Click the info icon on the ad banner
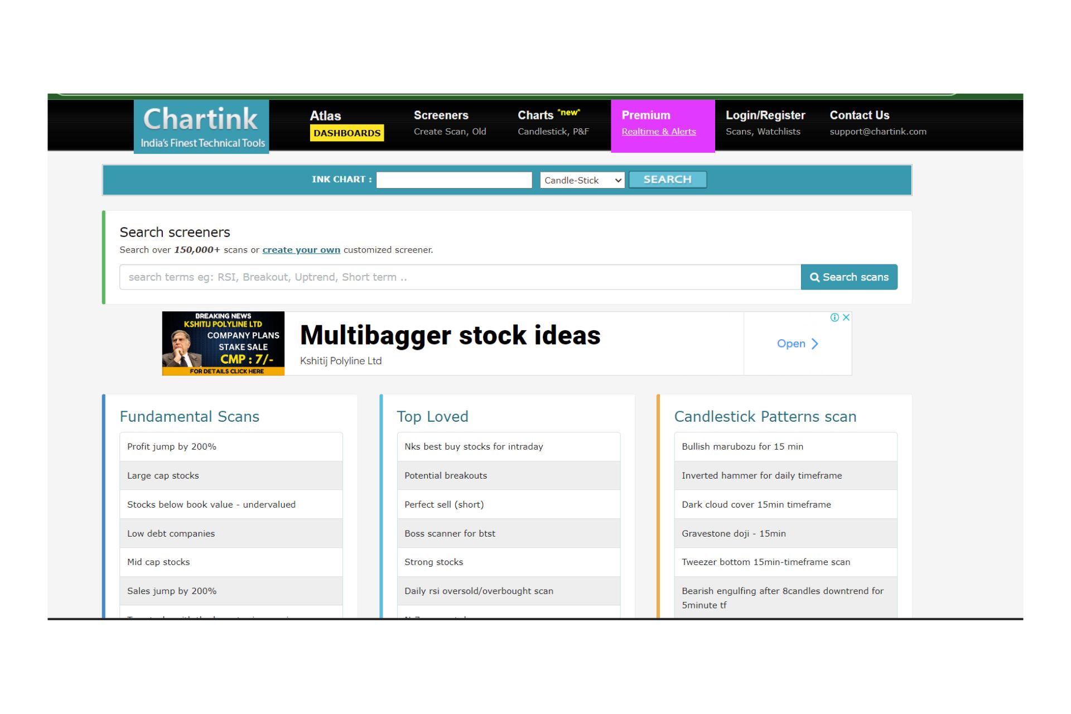Screen dimensions: 1071x714 pyautogui.click(x=834, y=317)
